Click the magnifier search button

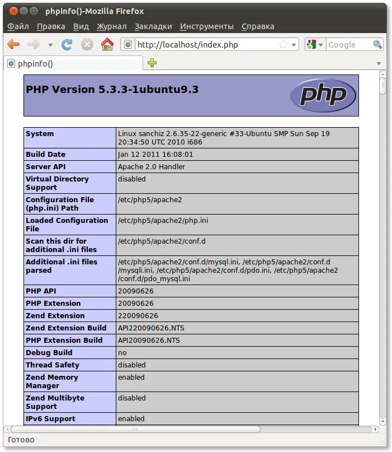[377, 44]
